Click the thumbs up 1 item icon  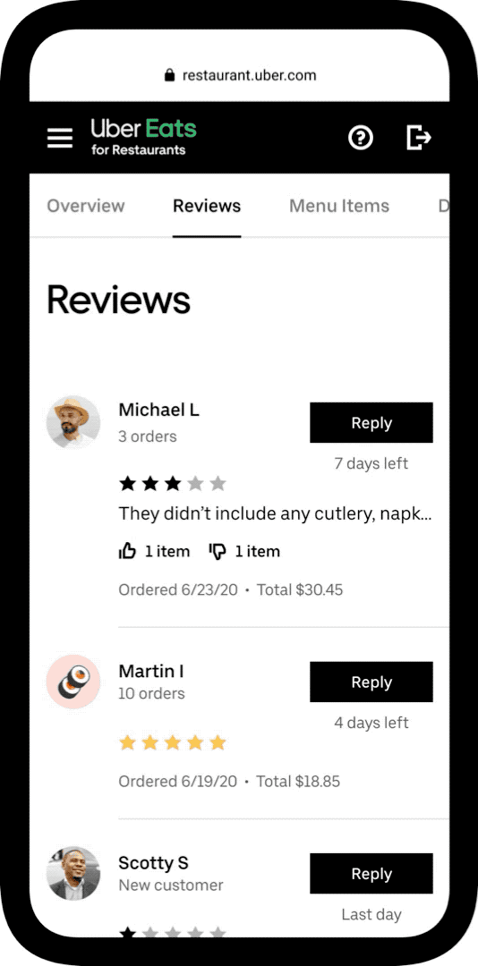(127, 551)
